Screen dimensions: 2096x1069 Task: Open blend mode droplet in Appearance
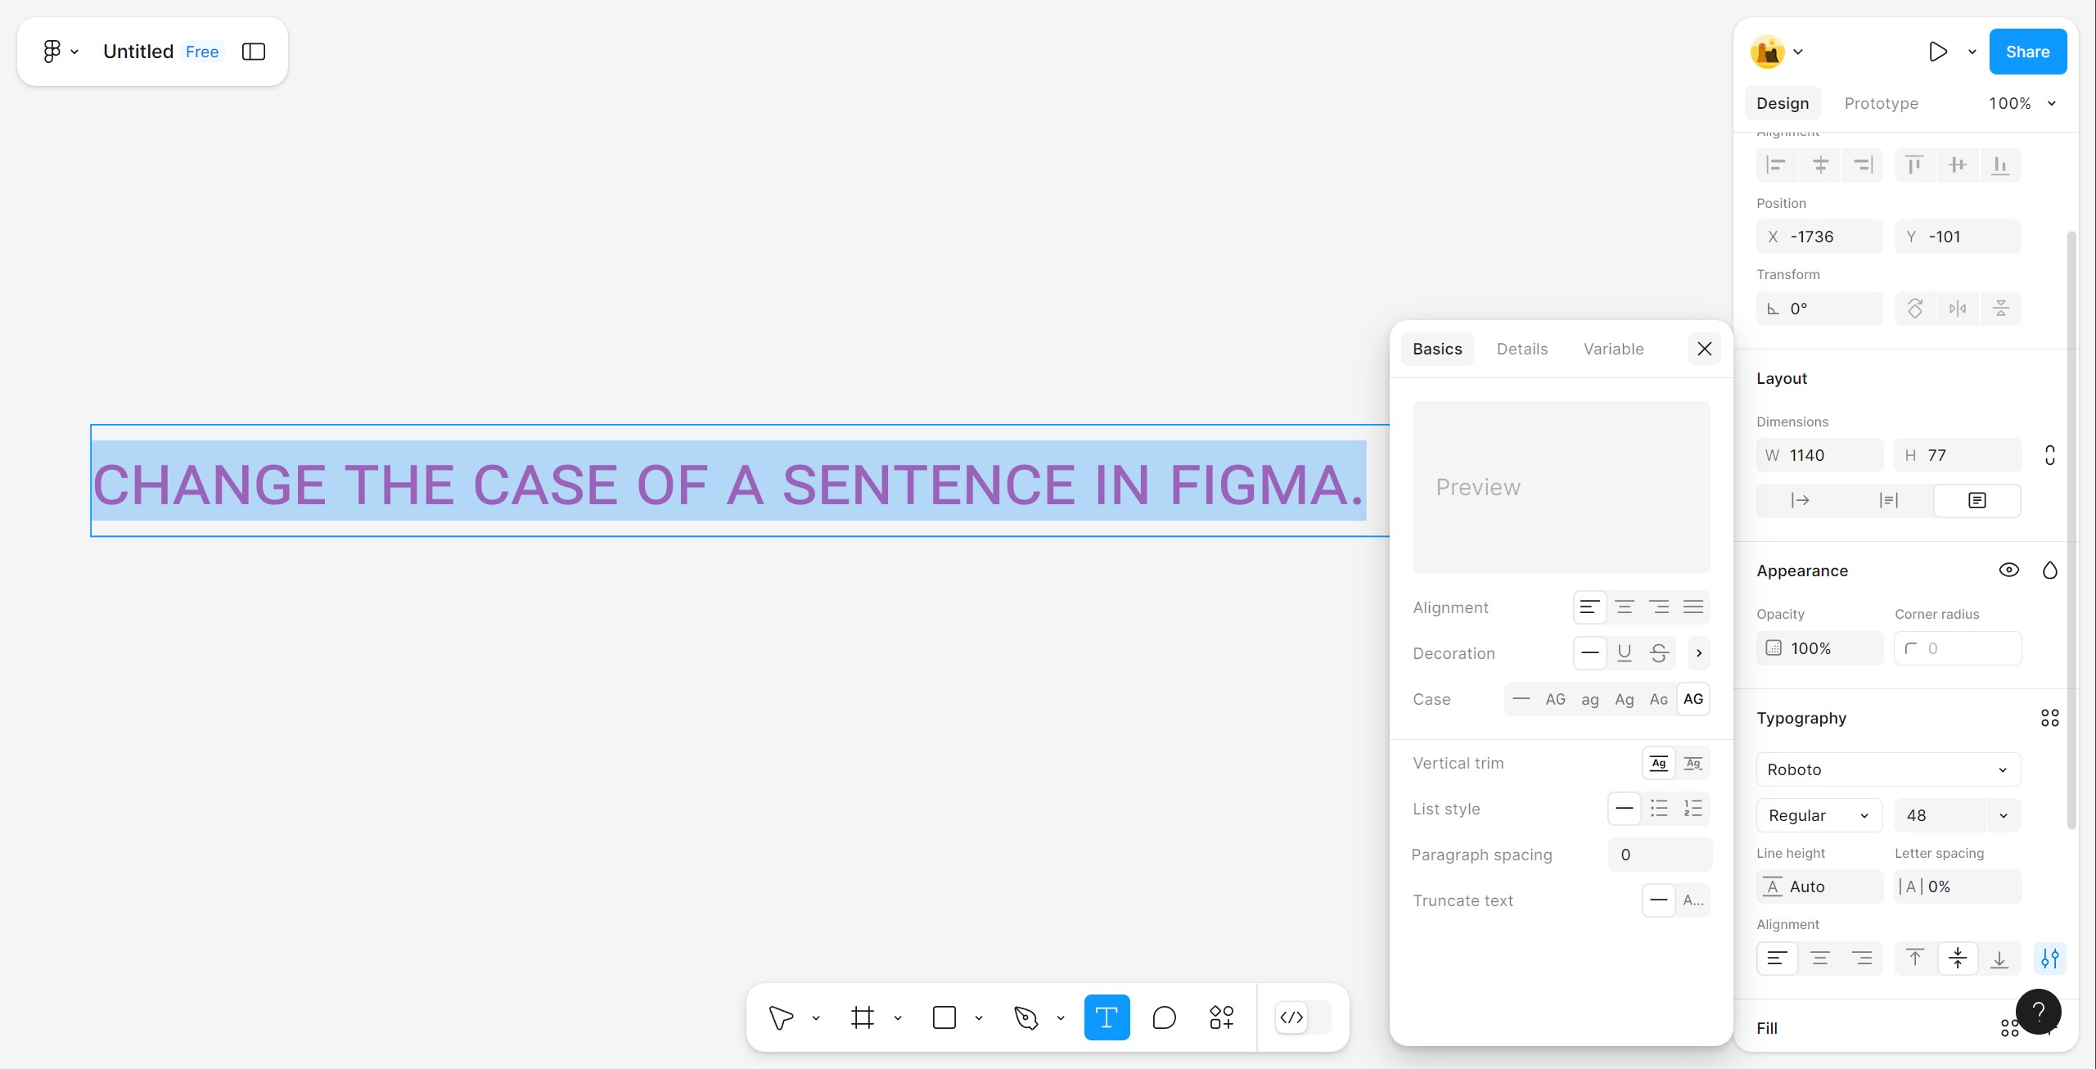[x=2050, y=570]
